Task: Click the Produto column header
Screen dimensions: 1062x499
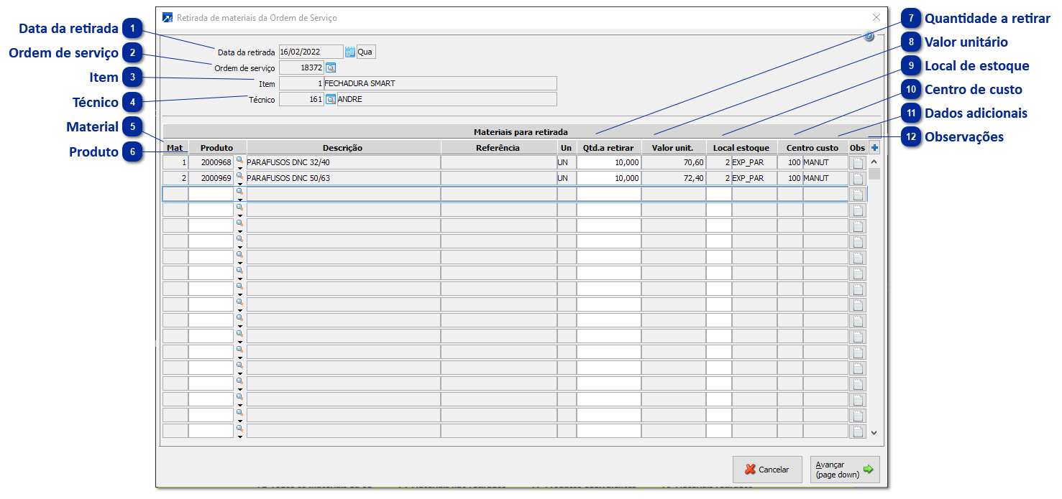Action: (x=217, y=147)
